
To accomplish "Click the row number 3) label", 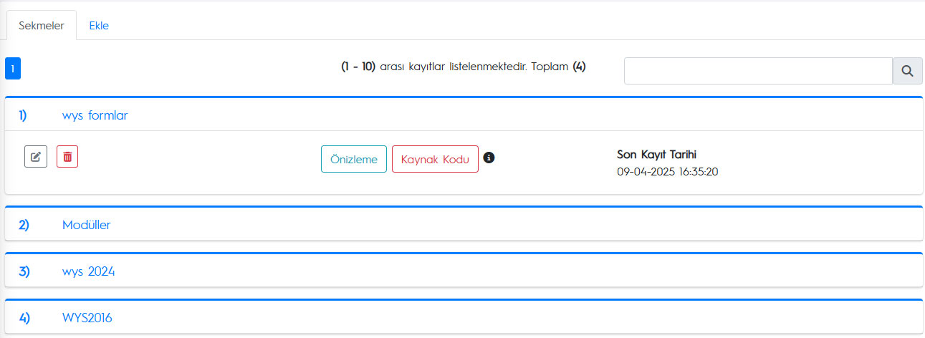I will 24,271.
